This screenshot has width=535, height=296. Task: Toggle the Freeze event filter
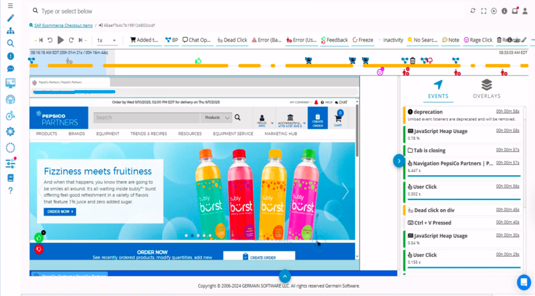coord(363,40)
